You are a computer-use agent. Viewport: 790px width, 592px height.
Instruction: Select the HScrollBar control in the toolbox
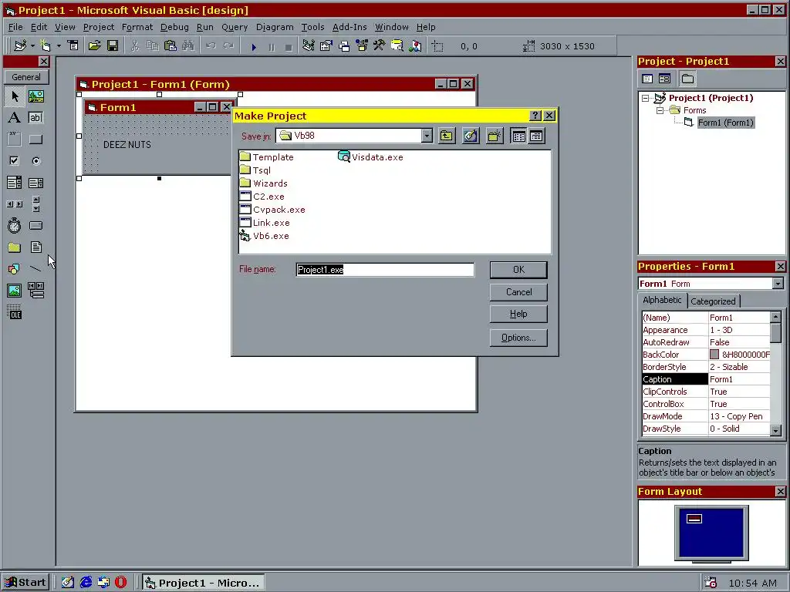15,204
